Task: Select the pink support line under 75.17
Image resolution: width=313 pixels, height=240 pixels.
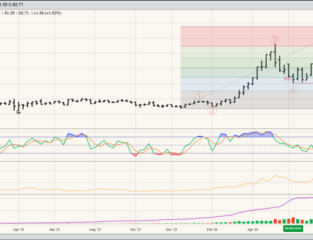Action: coord(303,83)
